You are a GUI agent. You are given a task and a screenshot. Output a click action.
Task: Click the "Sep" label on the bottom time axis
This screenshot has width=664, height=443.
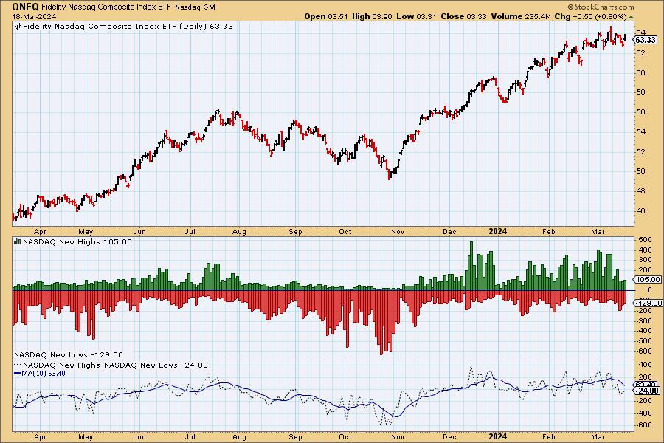tap(295, 436)
